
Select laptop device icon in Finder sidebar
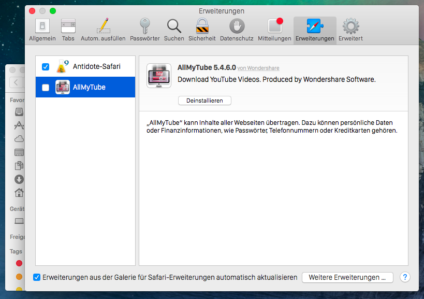pyautogui.click(x=19, y=221)
